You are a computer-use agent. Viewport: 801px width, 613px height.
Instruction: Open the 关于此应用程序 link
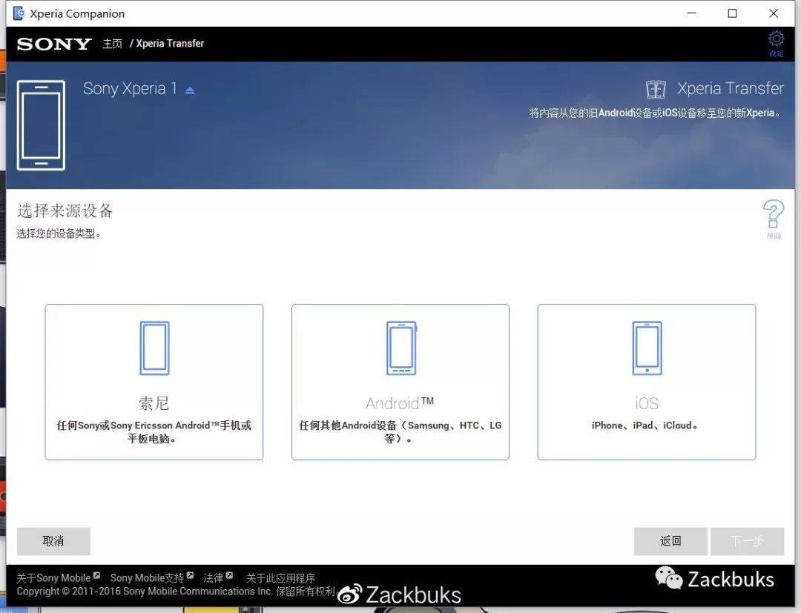coord(280,577)
